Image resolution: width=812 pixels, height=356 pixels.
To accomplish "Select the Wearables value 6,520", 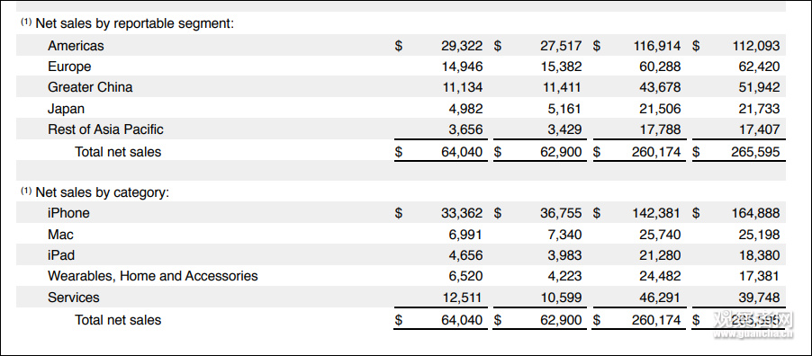I will [x=465, y=276].
